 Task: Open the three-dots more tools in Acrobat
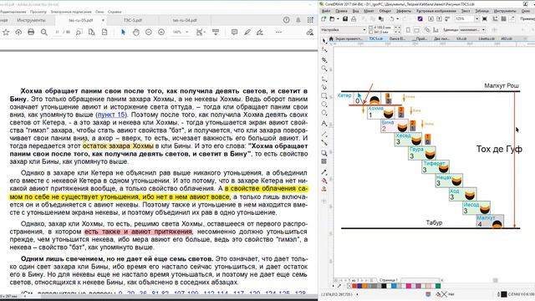pyautogui.click(x=278, y=32)
